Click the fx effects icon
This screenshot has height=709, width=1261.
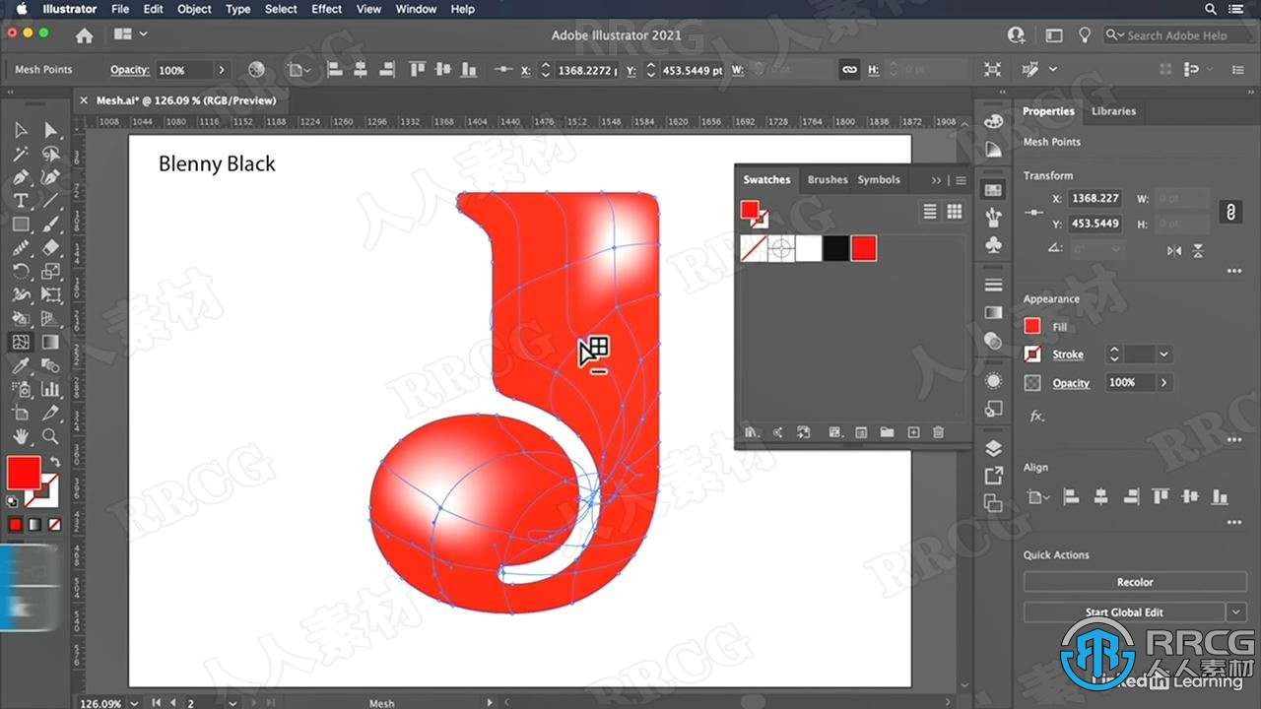coord(1036,417)
